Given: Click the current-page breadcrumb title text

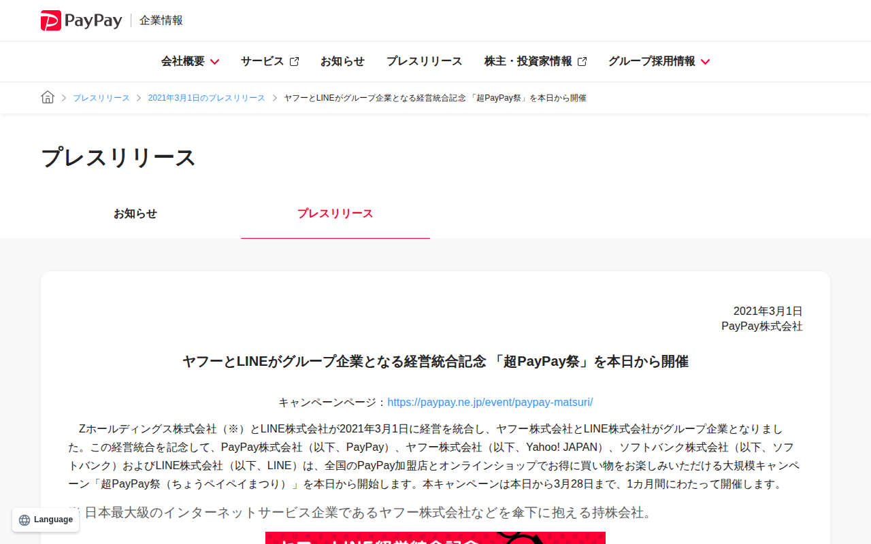Looking at the screenshot, I should tap(435, 98).
